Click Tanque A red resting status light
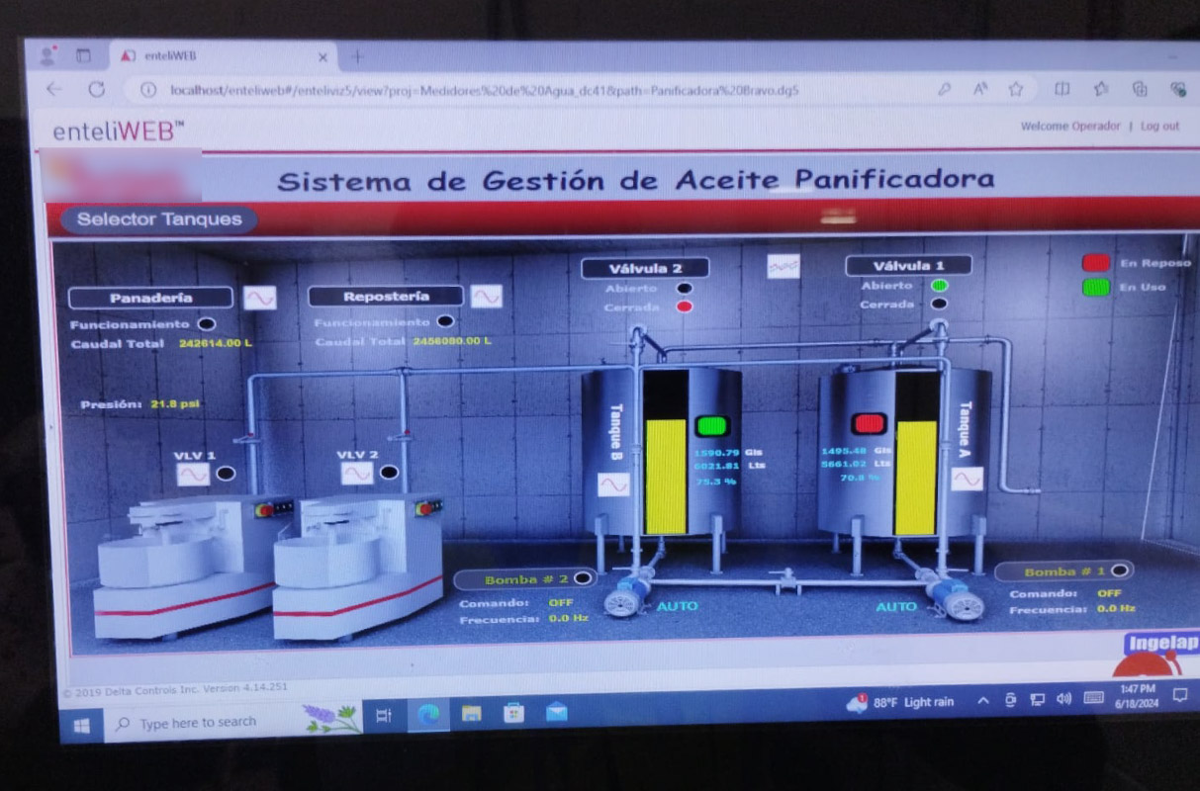The width and height of the screenshot is (1200, 791). [x=870, y=424]
